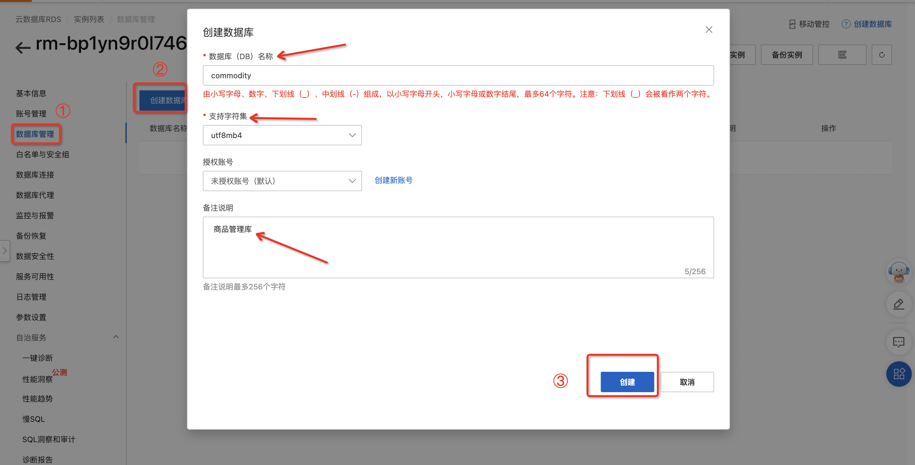Click the database name input field

click(458, 76)
